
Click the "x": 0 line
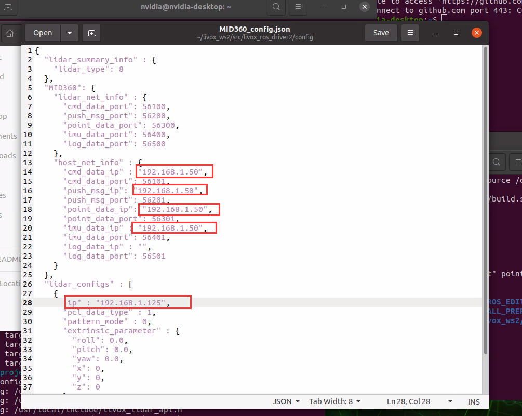(x=88, y=368)
